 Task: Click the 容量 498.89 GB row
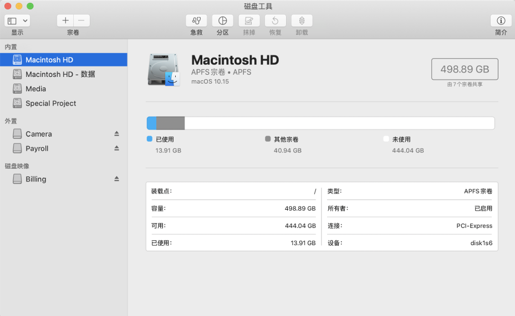(x=233, y=209)
